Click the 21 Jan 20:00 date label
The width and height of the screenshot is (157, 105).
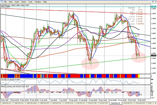pyautogui.click(x=93, y=100)
